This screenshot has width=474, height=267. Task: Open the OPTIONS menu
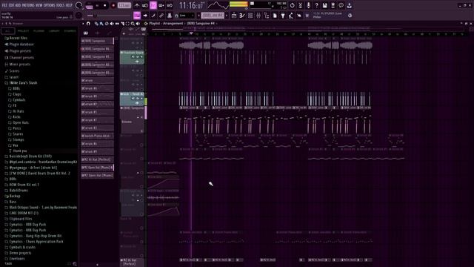click(x=50, y=5)
